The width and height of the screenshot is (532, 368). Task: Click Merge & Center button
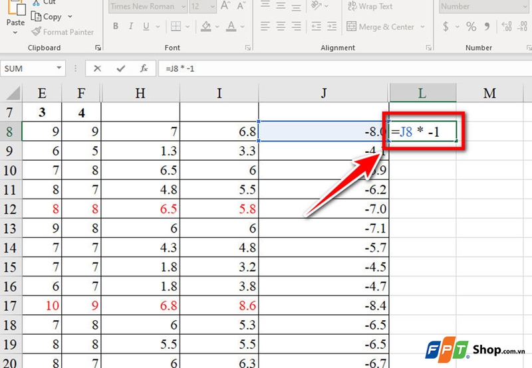380,27
